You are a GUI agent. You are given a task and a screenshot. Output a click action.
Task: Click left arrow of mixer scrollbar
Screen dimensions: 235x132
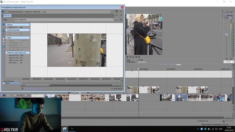pos(225,62)
